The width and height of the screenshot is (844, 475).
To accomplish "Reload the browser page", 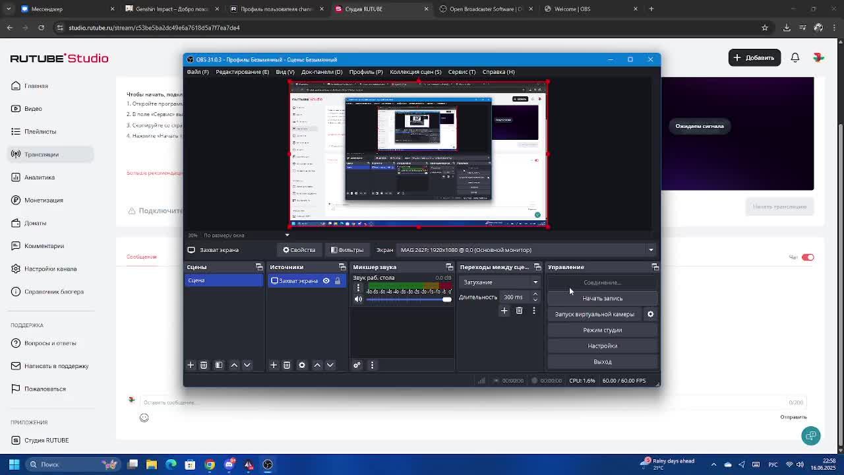I will click(41, 28).
